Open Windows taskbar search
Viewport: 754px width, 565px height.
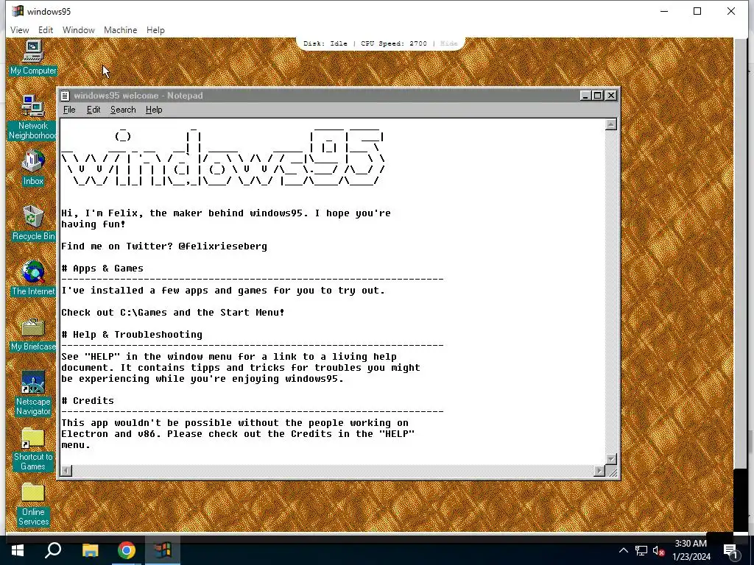[x=53, y=550]
